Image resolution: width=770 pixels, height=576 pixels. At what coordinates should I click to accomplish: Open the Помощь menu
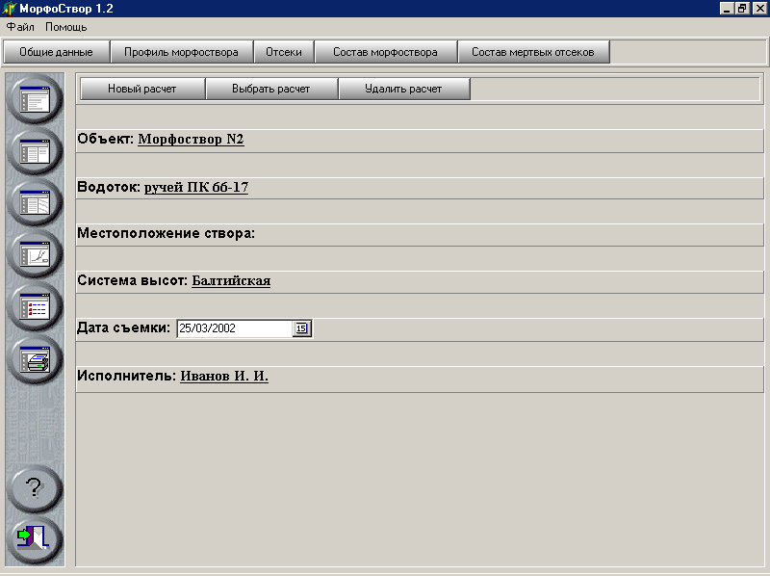point(65,27)
